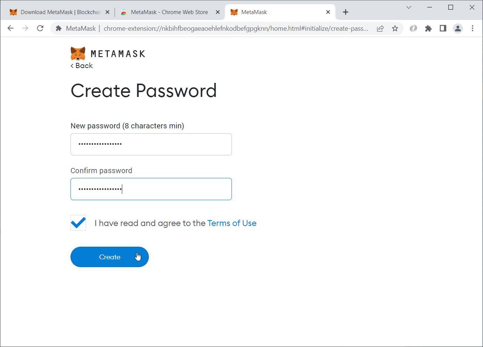Open Chrome's three-dot menu
Viewport: 483px width, 347px height.
(472, 28)
